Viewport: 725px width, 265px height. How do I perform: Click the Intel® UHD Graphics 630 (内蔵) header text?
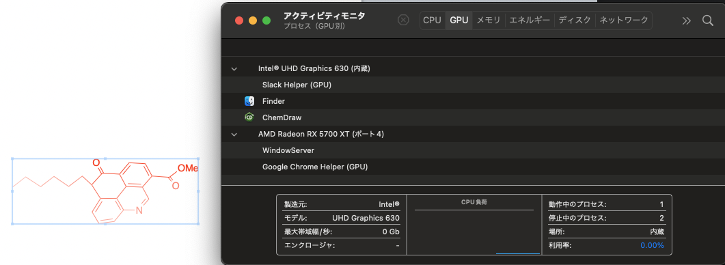[314, 68]
